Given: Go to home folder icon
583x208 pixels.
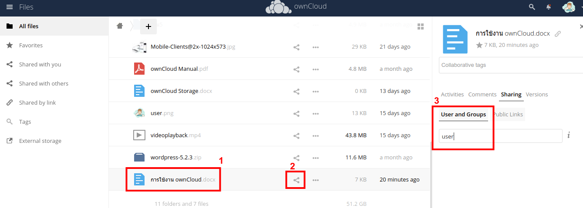Looking at the screenshot, I should tap(120, 26).
